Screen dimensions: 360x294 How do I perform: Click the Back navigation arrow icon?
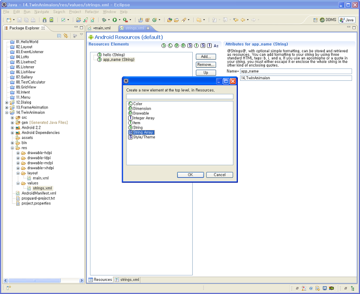point(243,20)
